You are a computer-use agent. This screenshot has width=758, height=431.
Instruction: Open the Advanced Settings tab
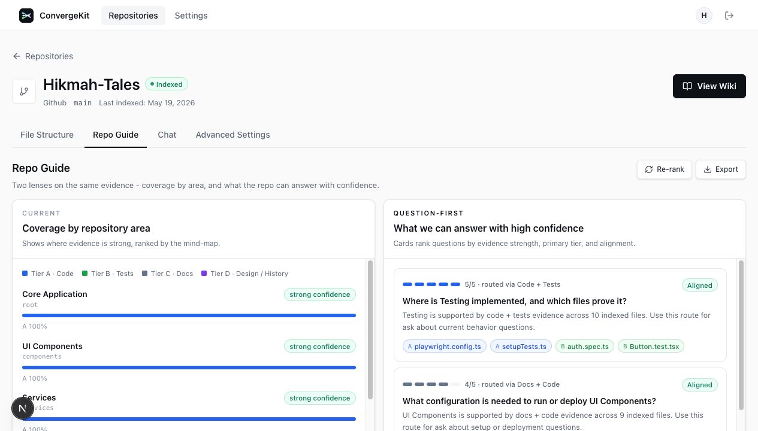pos(232,135)
